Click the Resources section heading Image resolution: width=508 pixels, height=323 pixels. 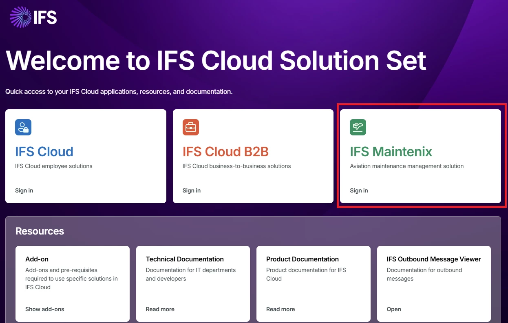[x=40, y=231]
